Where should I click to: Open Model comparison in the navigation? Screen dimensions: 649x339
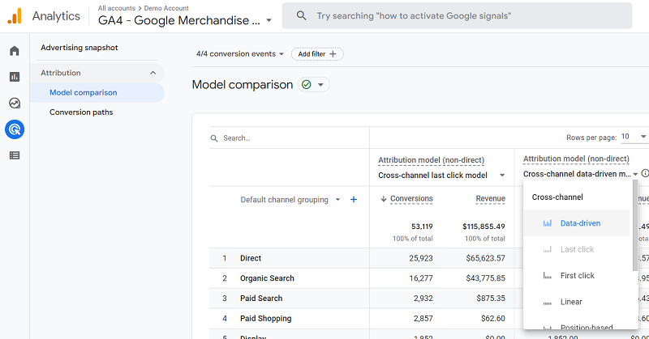(x=97, y=92)
